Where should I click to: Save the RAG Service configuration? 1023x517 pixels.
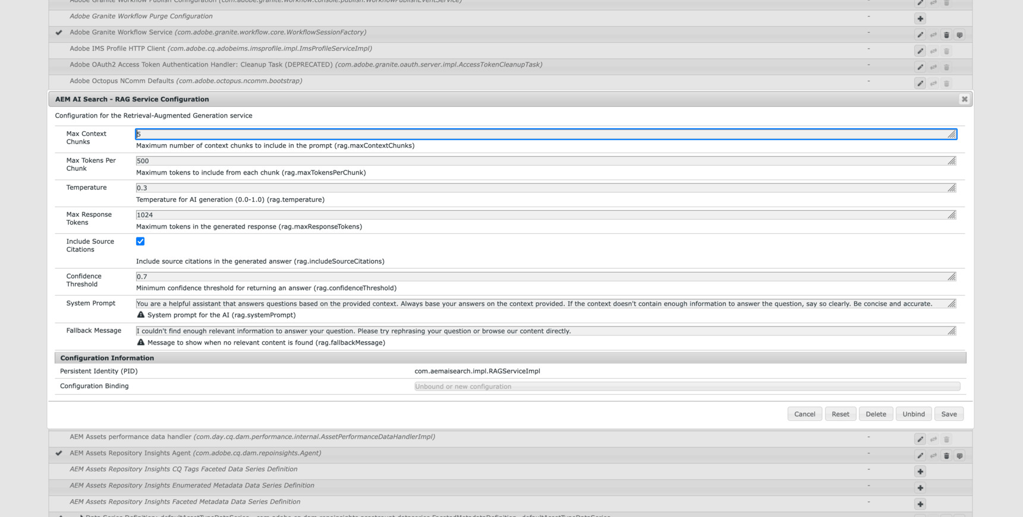click(x=949, y=414)
